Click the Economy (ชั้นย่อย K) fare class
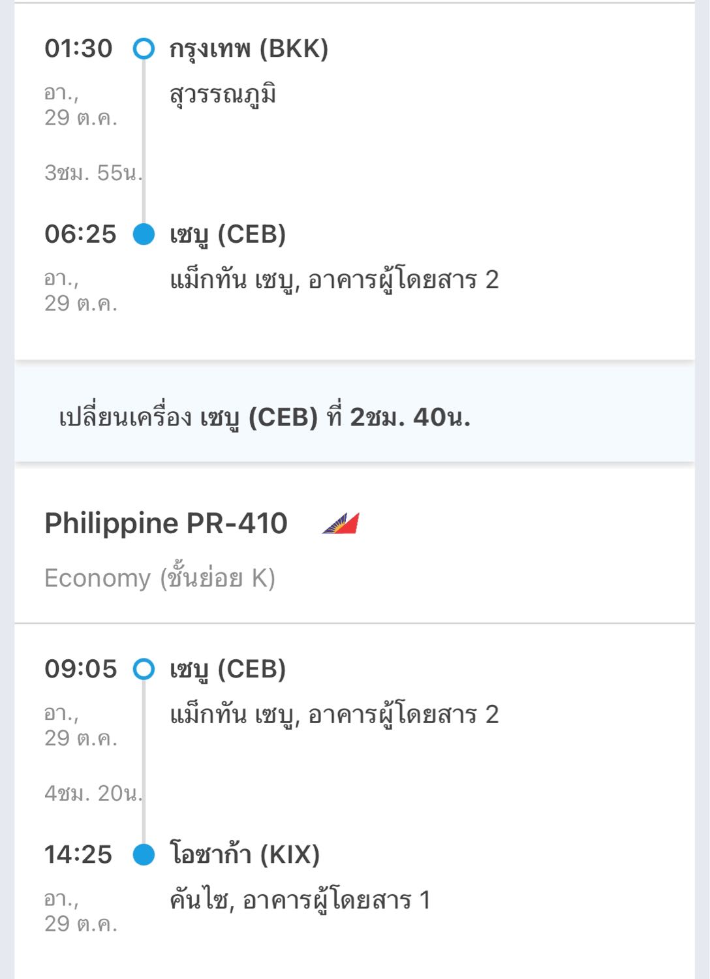 pyautogui.click(x=160, y=578)
